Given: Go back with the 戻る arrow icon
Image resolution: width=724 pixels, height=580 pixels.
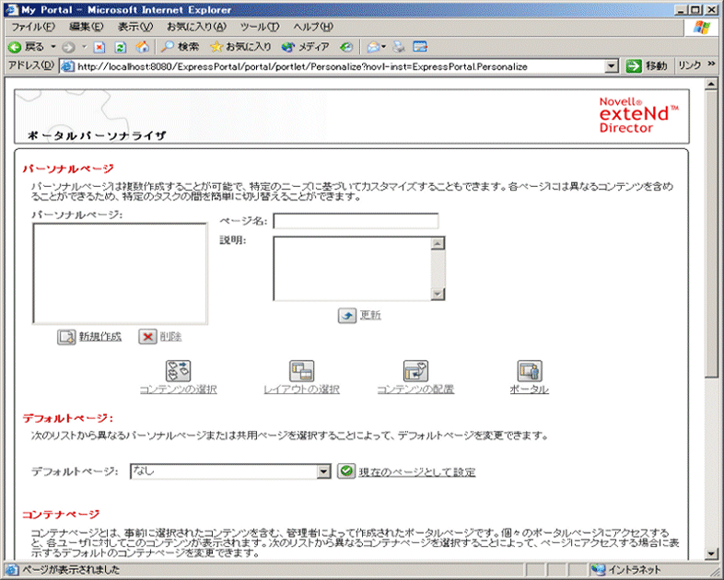Looking at the screenshot, I should tap(15, 47).
